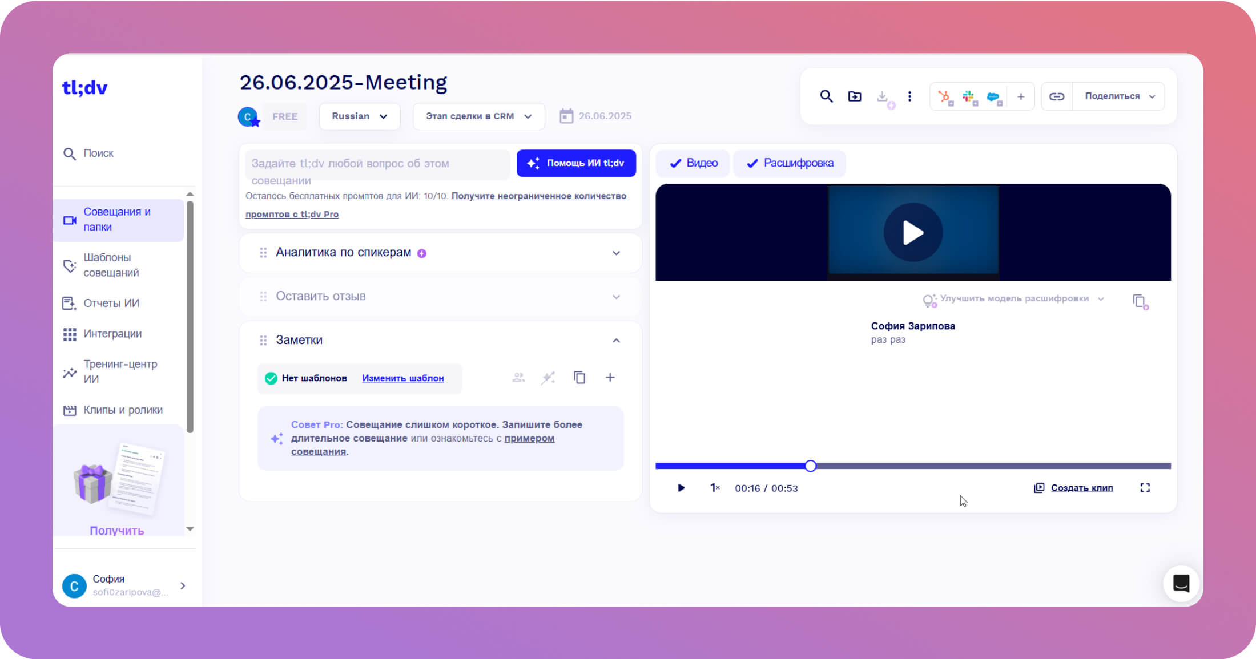Open the Russian language dropdown
The height and width of the screenshot is (659, 1256).
360,116
